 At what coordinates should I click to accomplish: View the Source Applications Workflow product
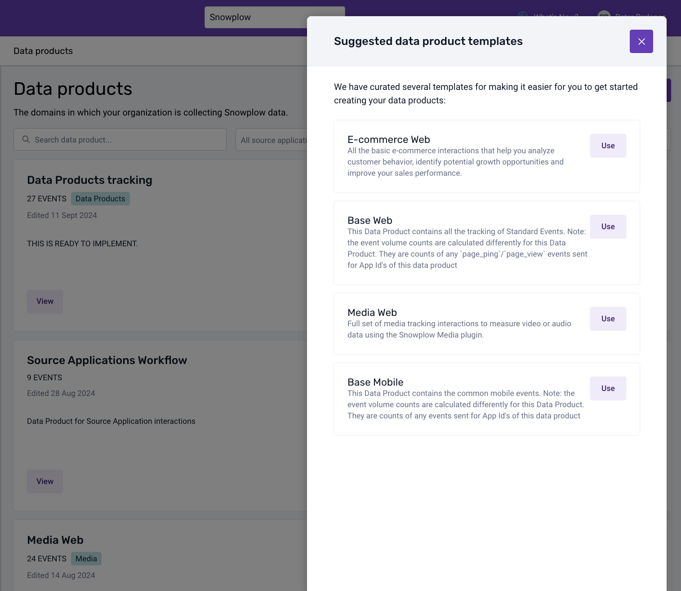[45, 481]
